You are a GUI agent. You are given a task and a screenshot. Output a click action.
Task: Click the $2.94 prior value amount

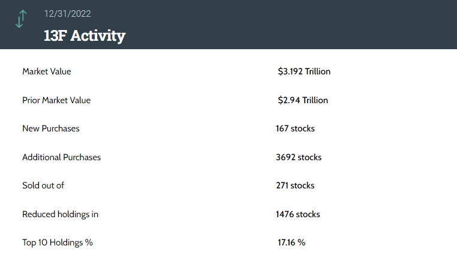pyautogui.click(x=288, y=100)
